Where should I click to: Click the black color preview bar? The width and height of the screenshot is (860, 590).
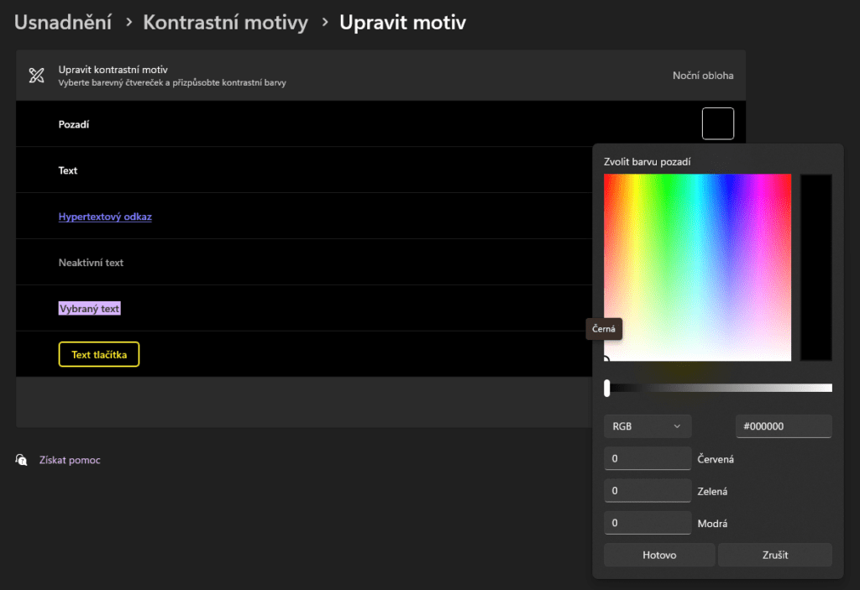pyautogui.click(x=815, y=267)
